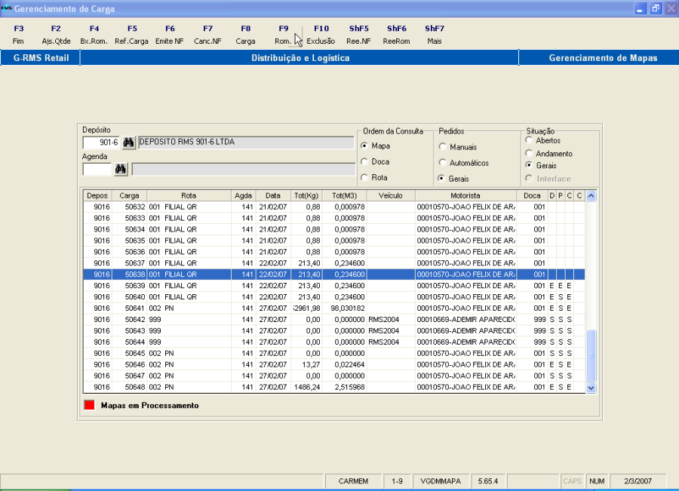Click 13,27 weight in carga 50646 row
679x491 pixels.
tap(312, 364)
